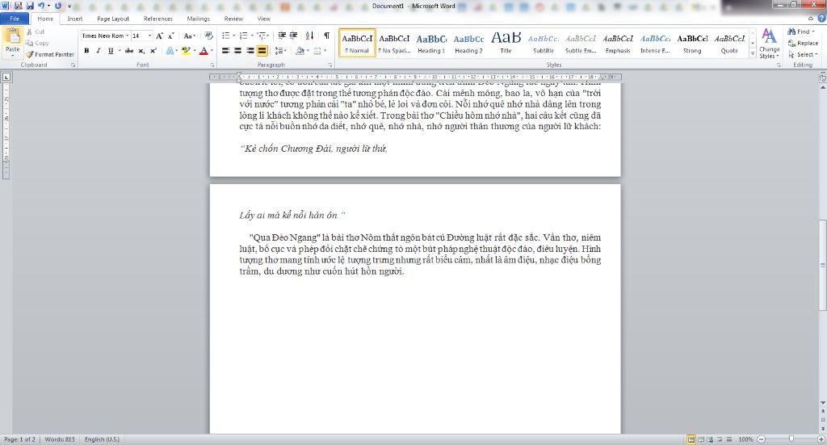Select Print Layout view in status bar
827x445 pixels.
click(691, 439)
